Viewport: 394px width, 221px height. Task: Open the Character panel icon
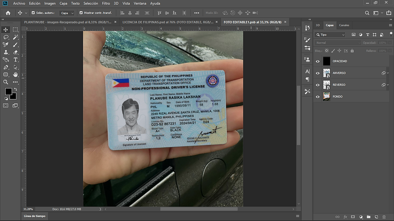point(307,71)
